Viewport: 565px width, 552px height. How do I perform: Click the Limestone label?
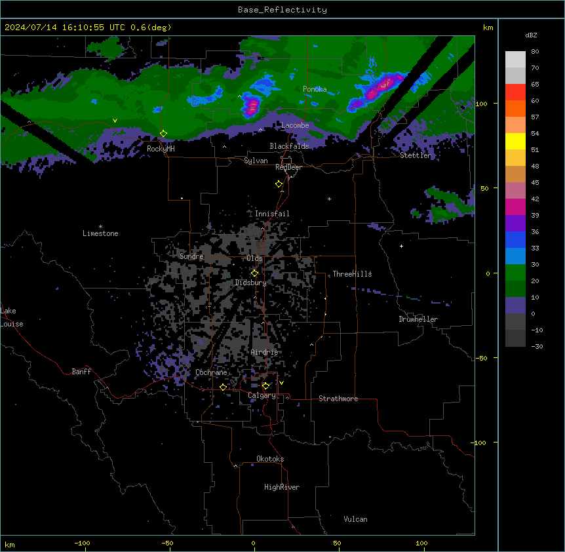(x=100, y=233)
